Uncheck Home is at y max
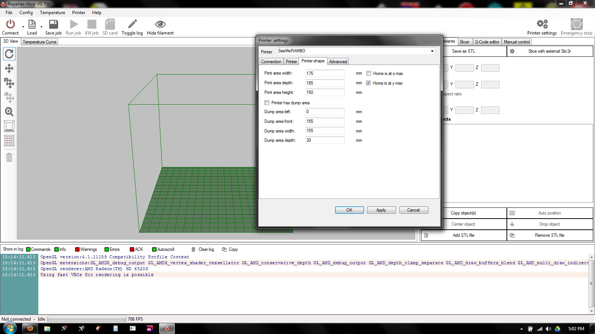Image resolution: width=595 pixels, height=334 pixels. [x=369, y=83]
